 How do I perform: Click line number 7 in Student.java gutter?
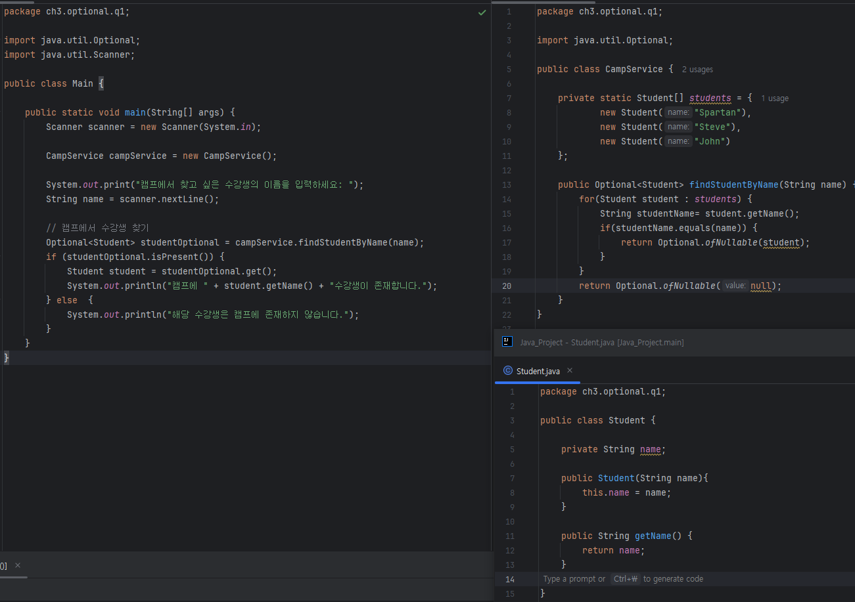click(512, 479)
